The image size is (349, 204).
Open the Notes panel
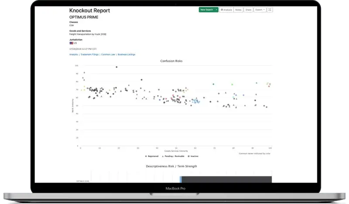click(x=238, y=10)
